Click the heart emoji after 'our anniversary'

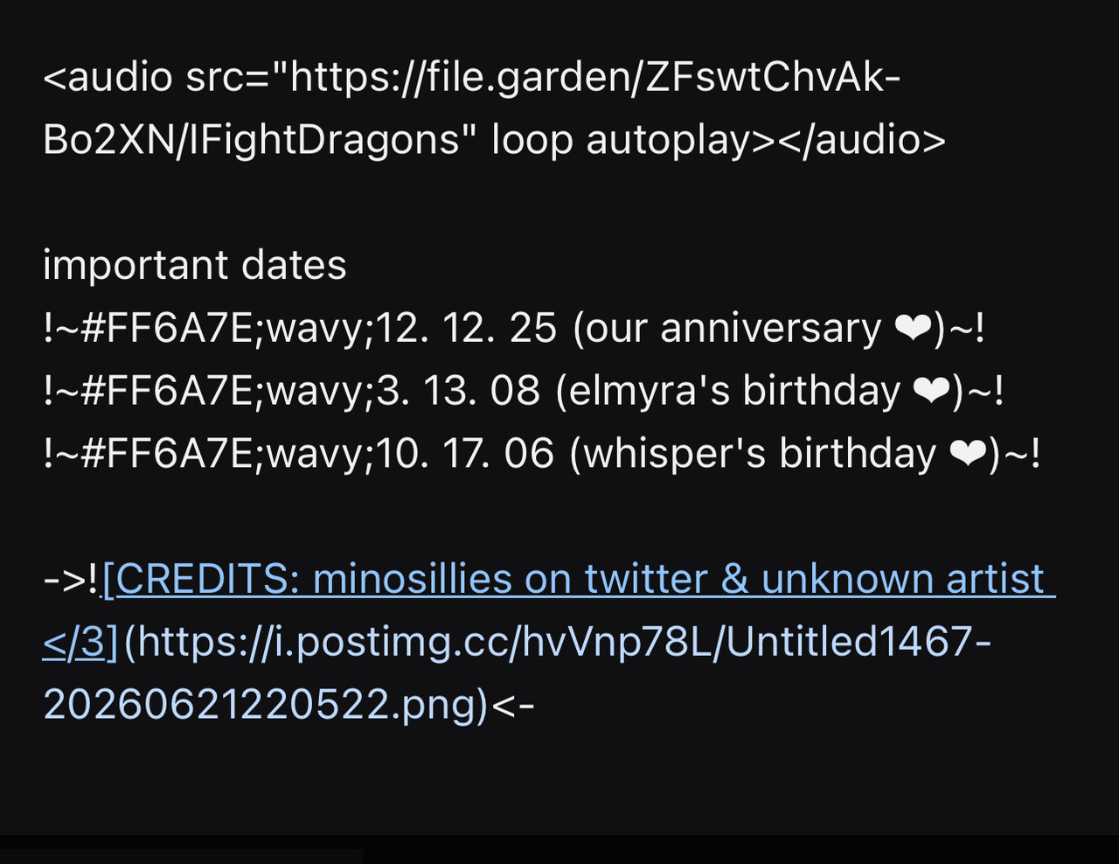coord(913,329)
